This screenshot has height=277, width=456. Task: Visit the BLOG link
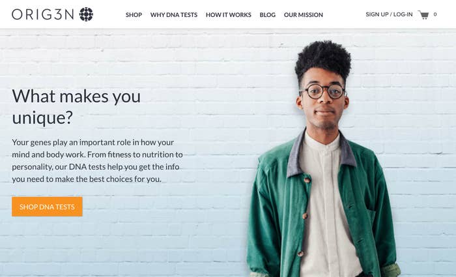[x=268, y=15]
